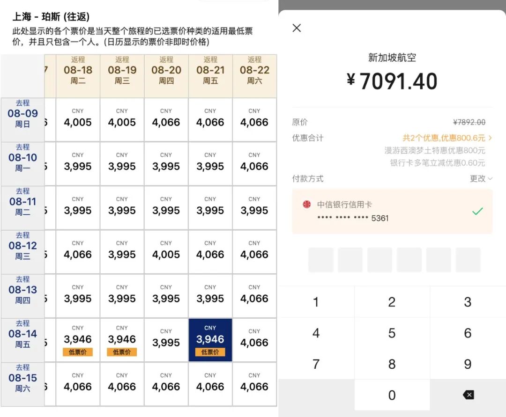Click the green checkmark beside card 5361
Image resolution: width=506 pixels, height=417 pixels.
pyautogui.click(x=477, y=211)
